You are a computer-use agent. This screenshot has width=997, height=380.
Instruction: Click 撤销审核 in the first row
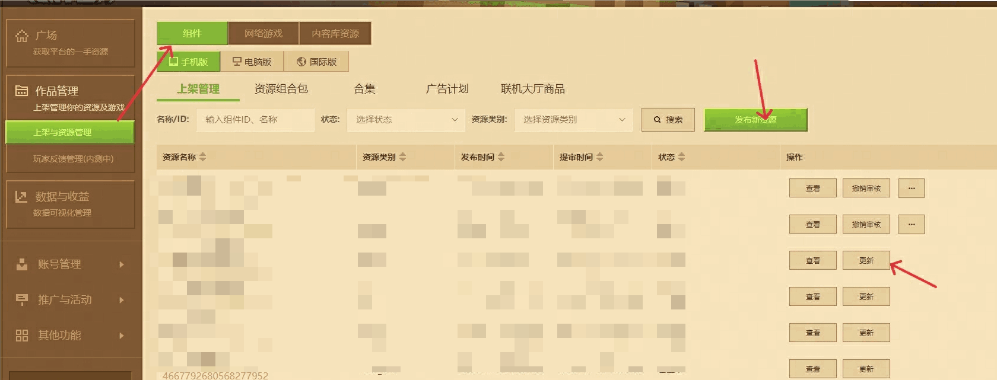coord(866,189)
